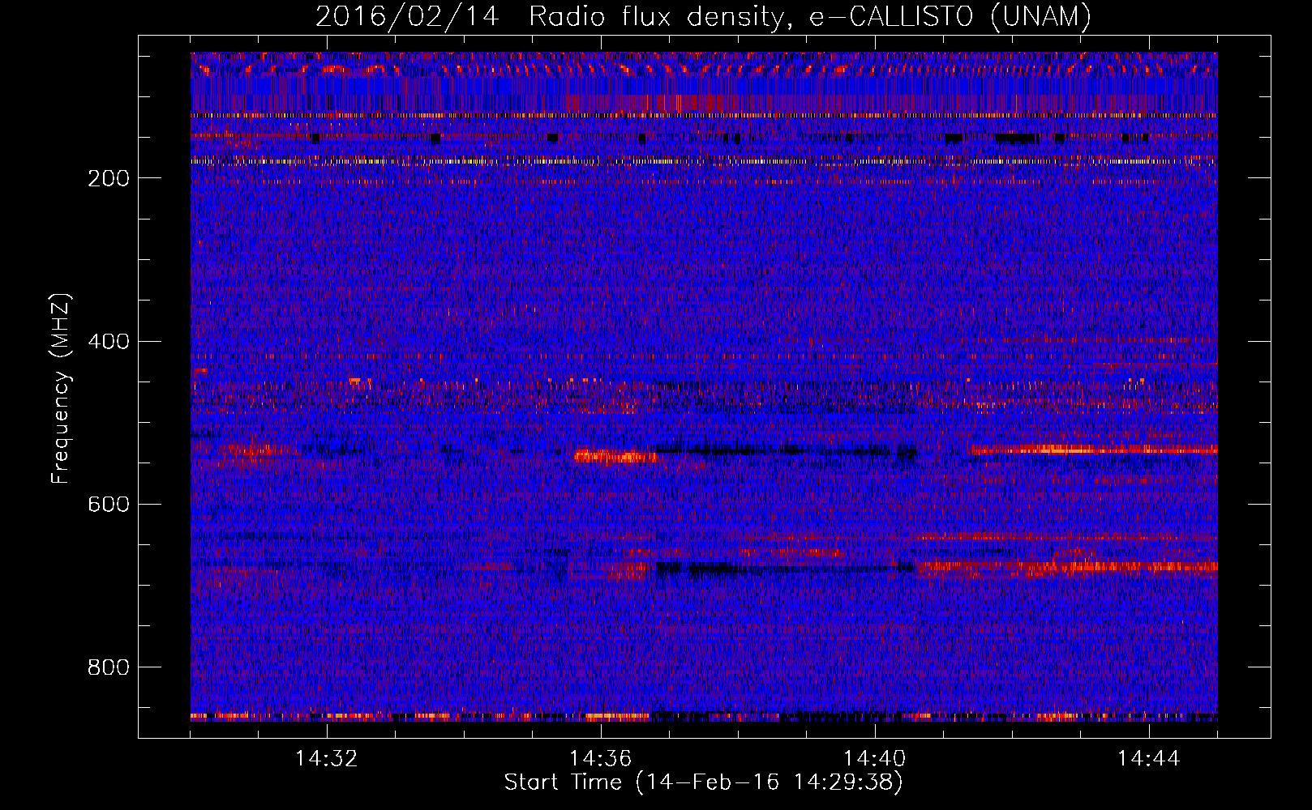1312x810 pixels.
Task: Click the 200 frequency tick label
Action: [108, 178]
